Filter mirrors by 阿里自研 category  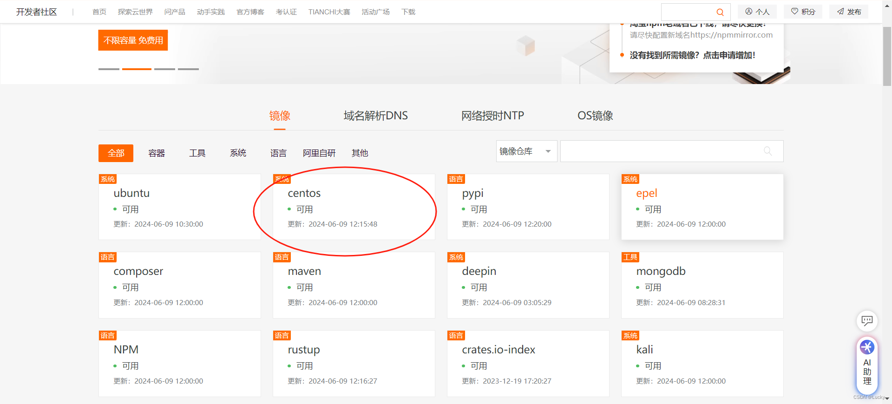pos(319,153)
